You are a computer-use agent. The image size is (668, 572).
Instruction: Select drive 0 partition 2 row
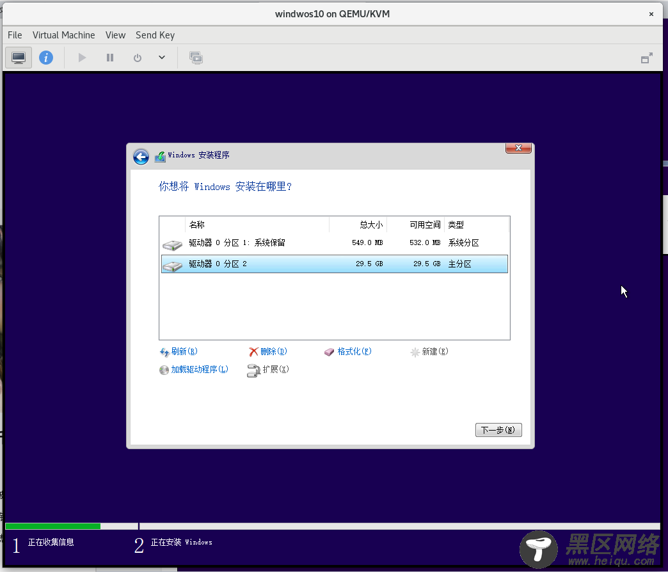[x=335, y=264]
